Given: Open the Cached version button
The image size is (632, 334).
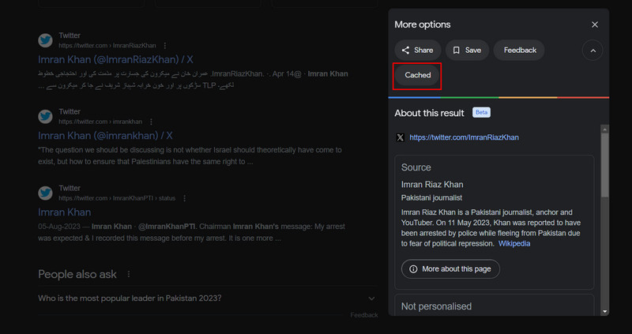Looking at the screenshot, I should click(x=417, y=75).
